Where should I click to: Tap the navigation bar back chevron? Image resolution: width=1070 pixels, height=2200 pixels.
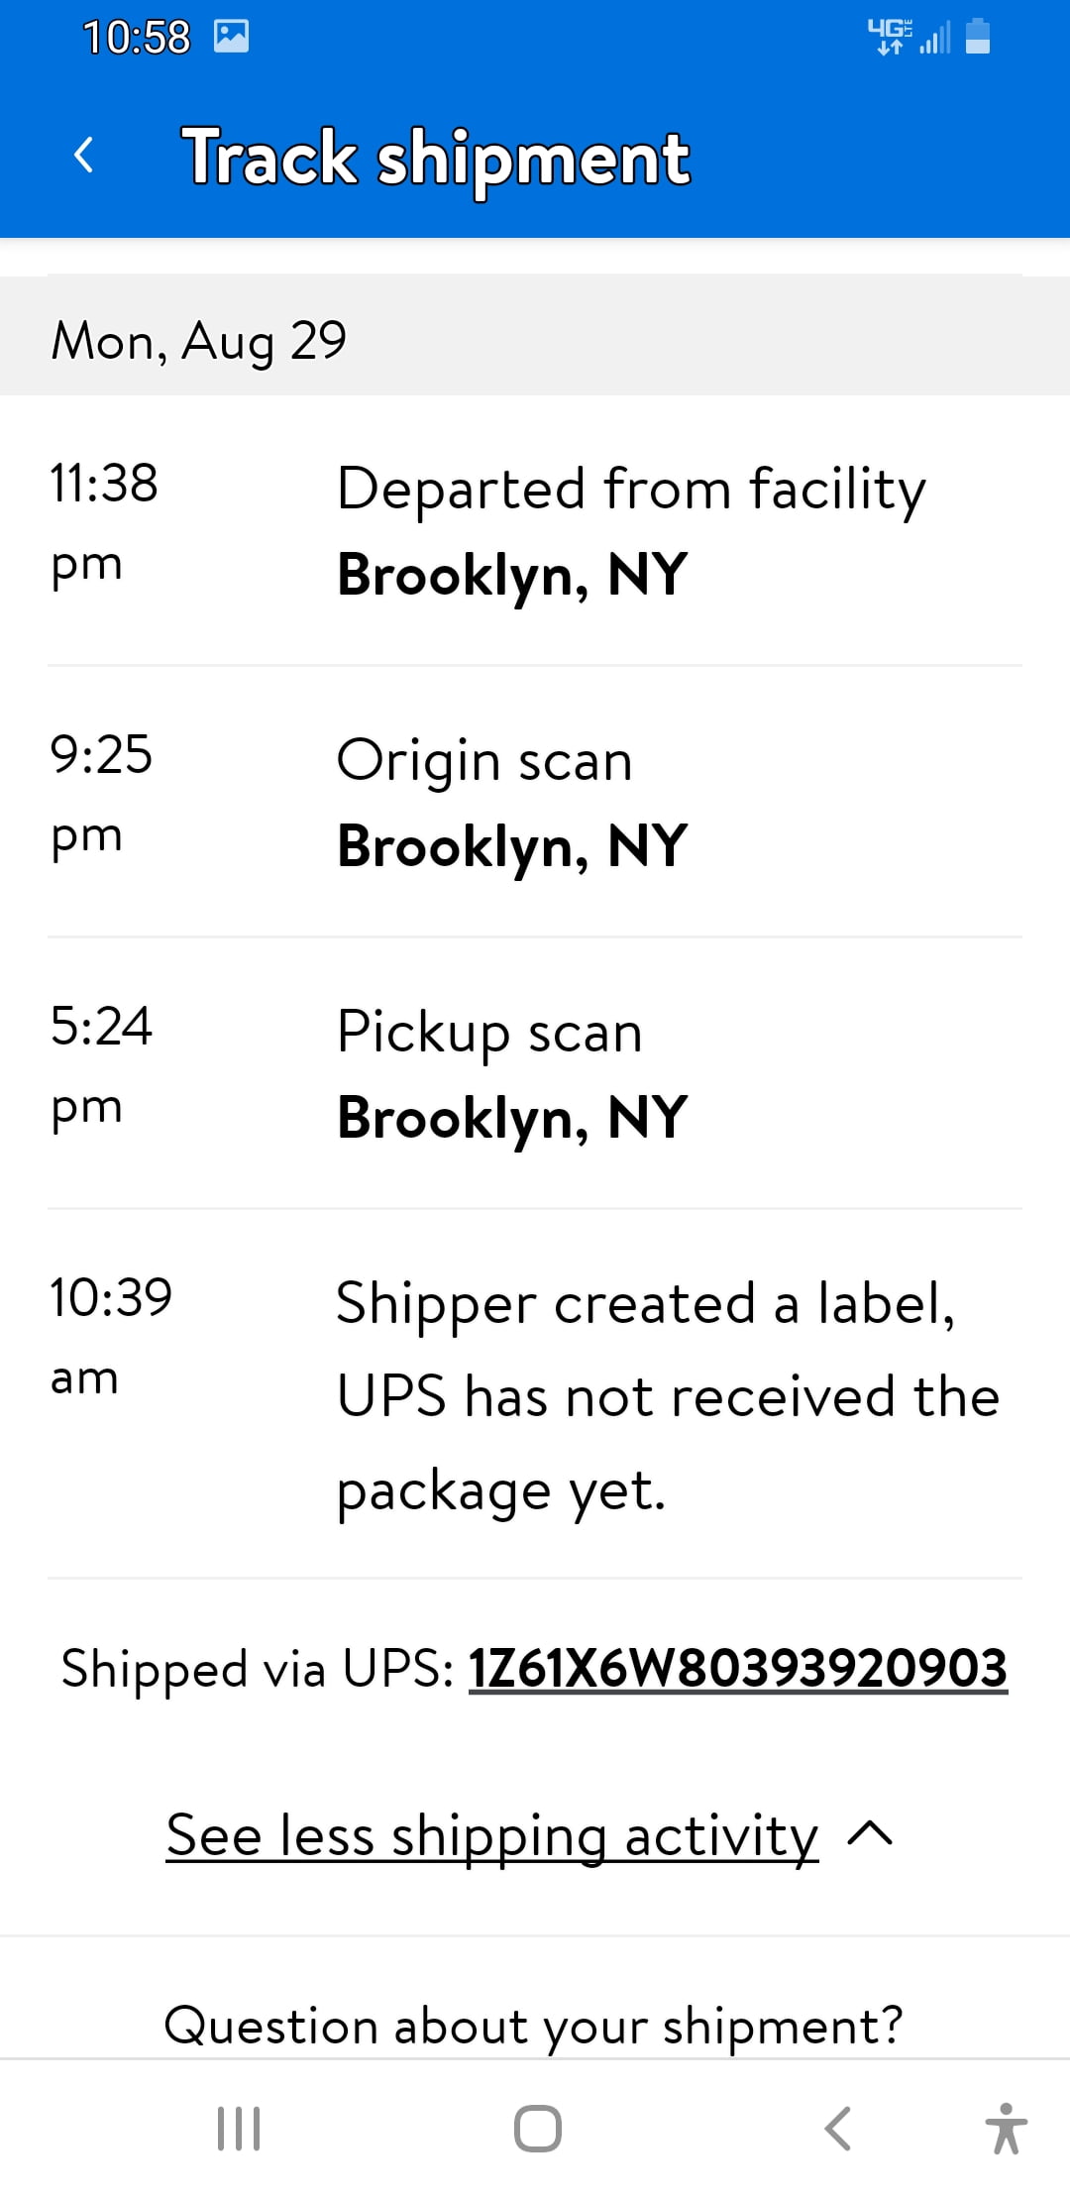[838, 2128]
